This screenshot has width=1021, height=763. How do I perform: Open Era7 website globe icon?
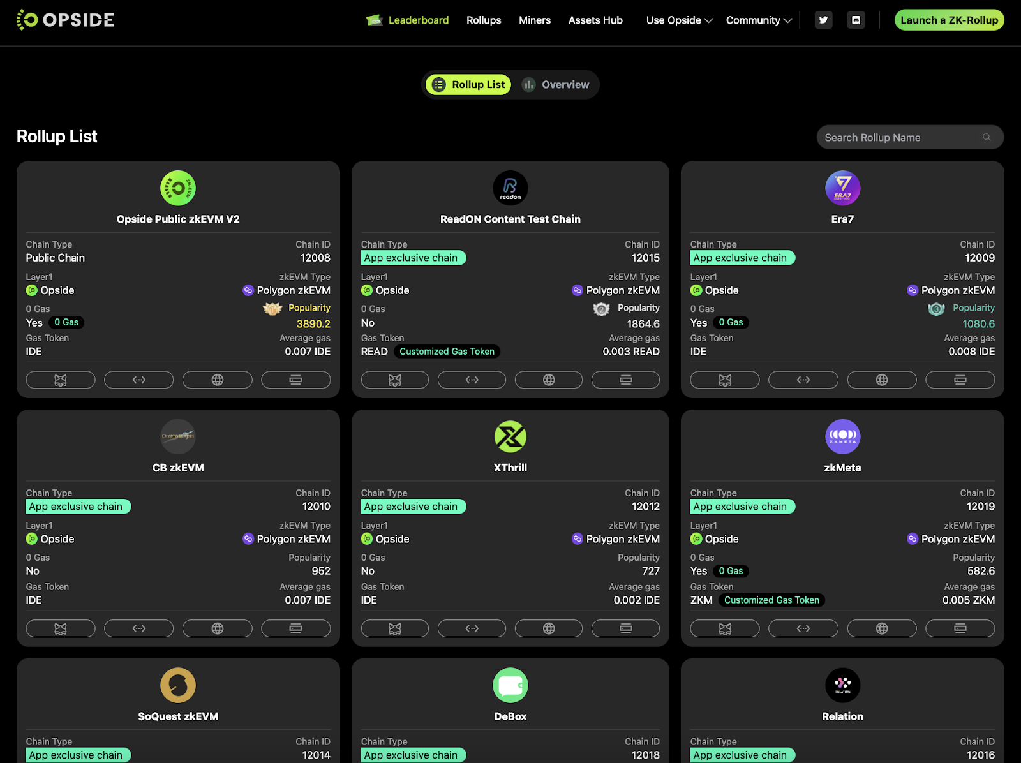(882, 380)
